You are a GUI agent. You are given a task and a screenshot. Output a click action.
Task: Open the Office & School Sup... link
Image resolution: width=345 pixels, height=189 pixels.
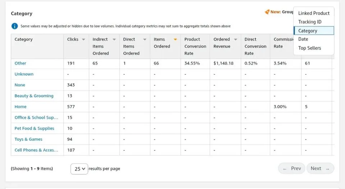pyautogui.click(x=36, y=117)
